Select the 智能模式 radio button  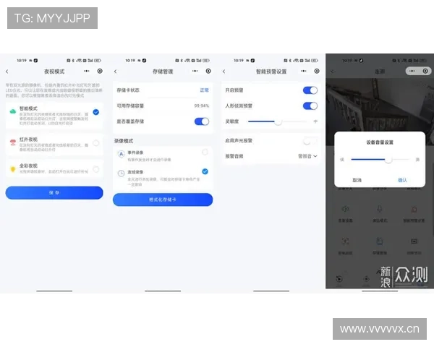click(x=96, y=112)
